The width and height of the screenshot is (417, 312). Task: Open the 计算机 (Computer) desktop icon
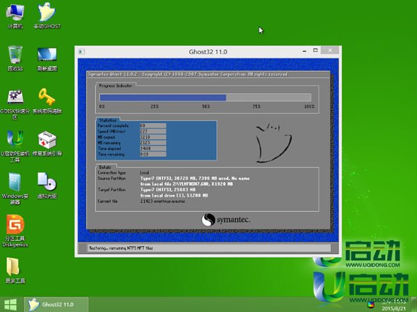(x=15, y=15)
